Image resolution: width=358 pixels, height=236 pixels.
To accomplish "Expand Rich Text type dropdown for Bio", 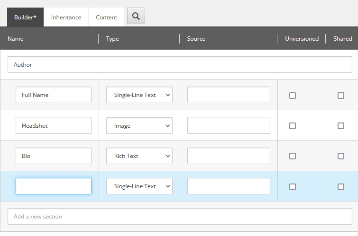I will point(139,156).
